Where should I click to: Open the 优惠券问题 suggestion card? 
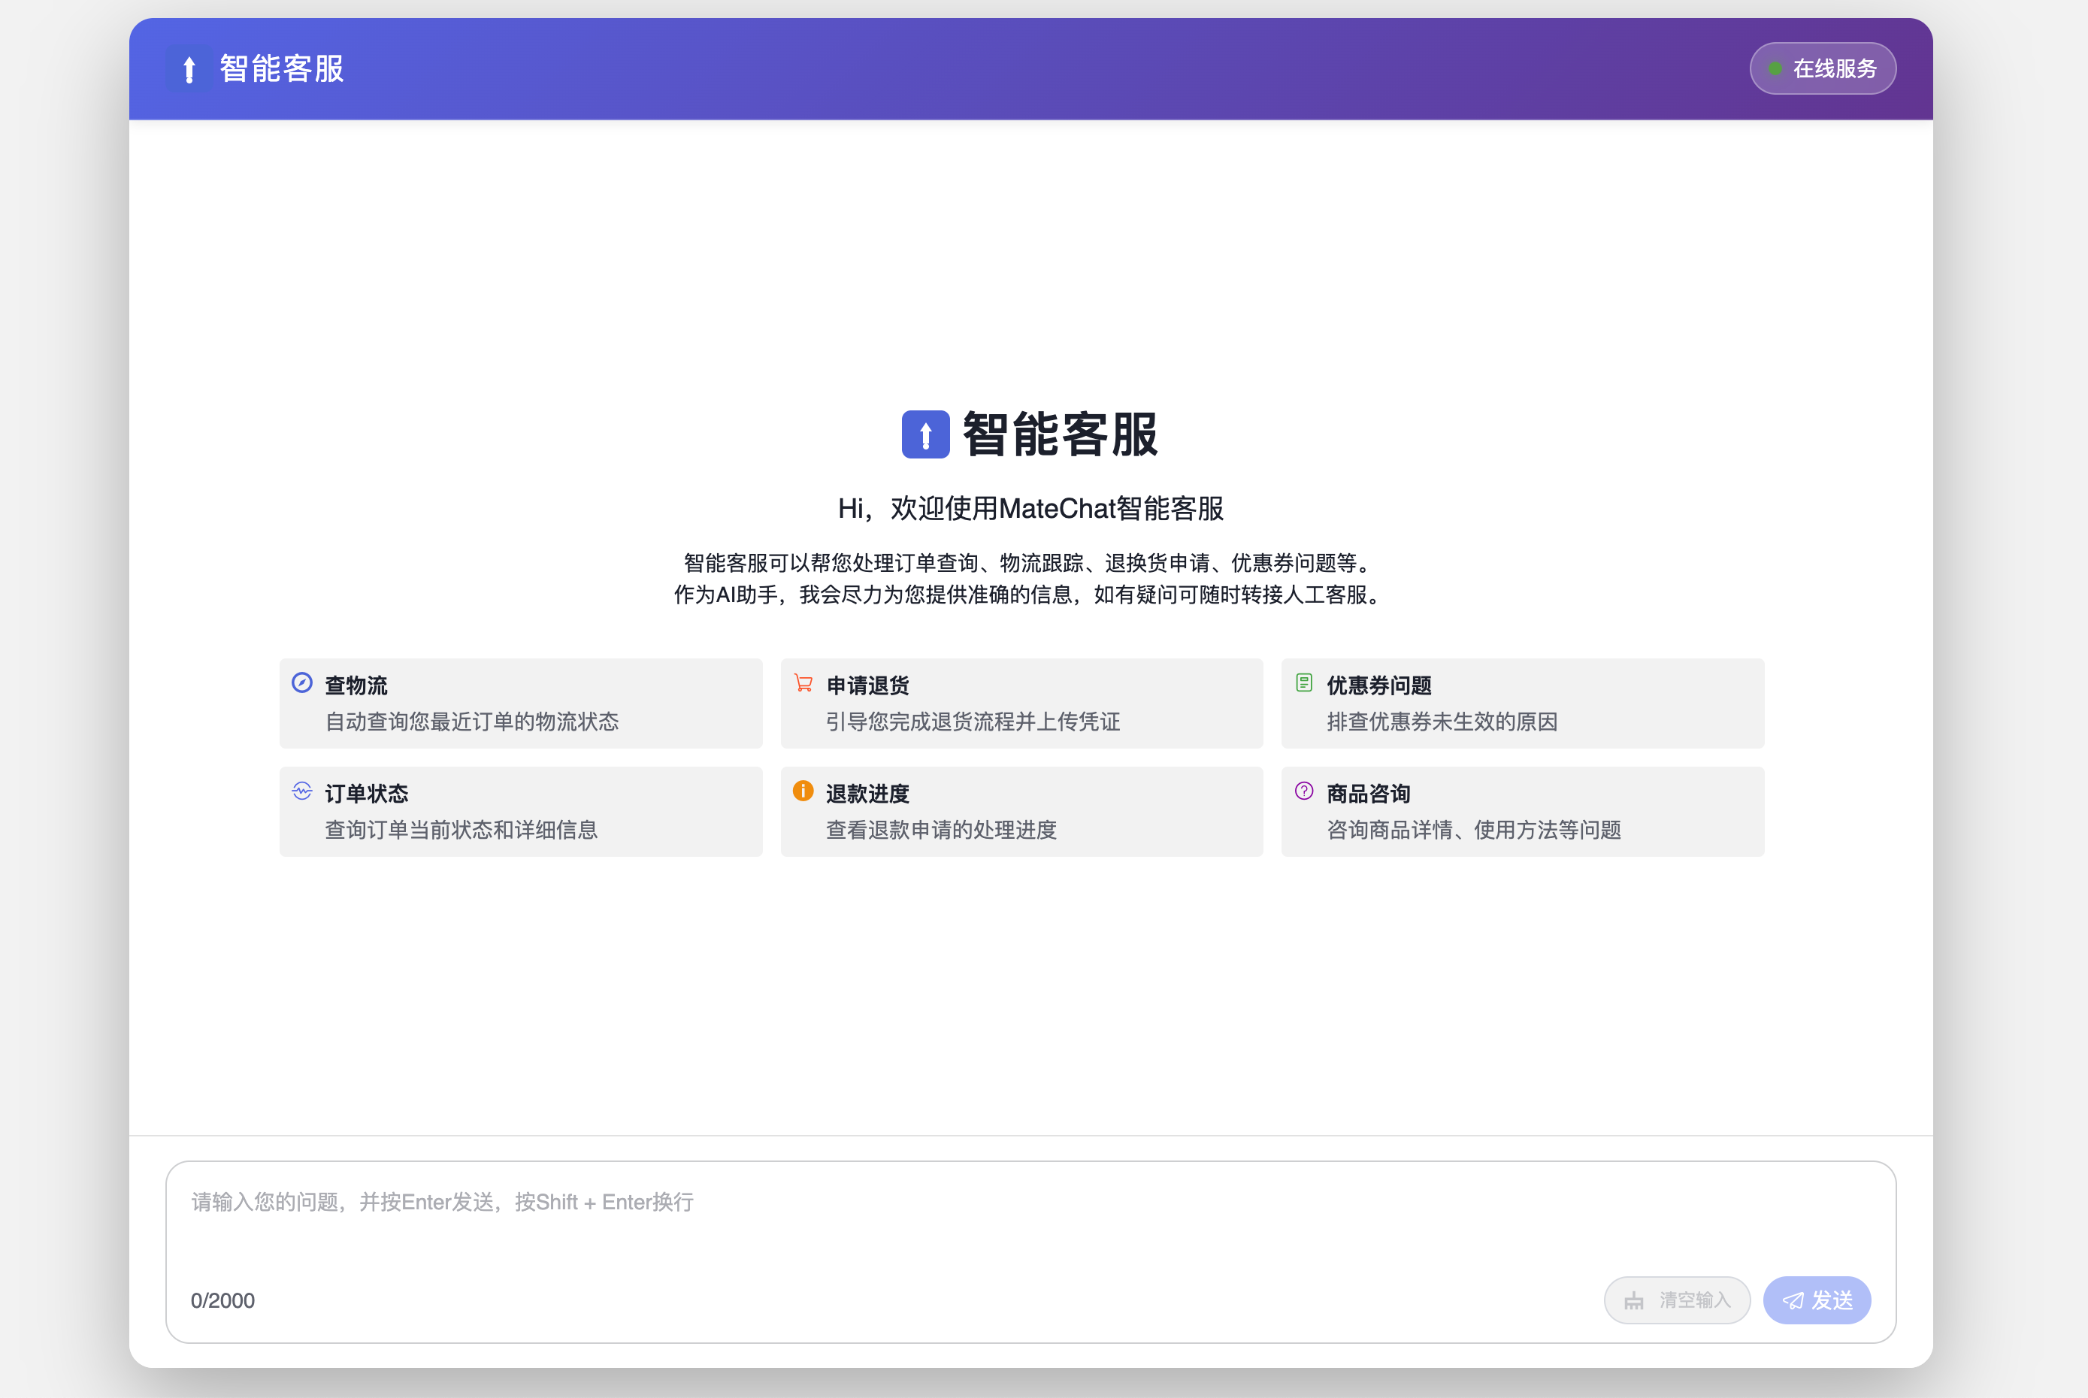[1523, 704]
